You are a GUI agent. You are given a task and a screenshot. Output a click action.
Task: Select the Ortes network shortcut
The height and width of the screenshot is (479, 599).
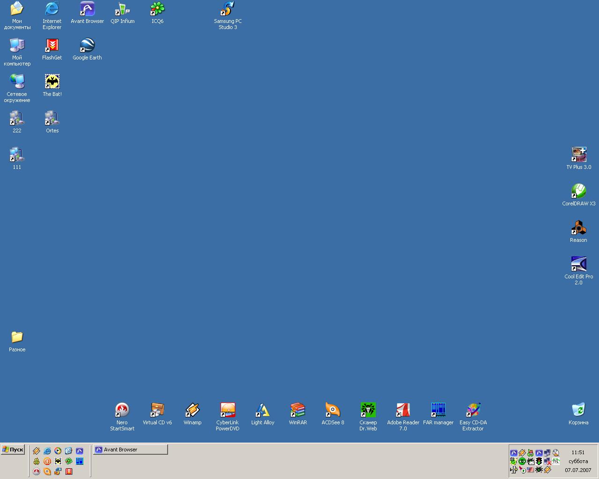tap(52, 122)
